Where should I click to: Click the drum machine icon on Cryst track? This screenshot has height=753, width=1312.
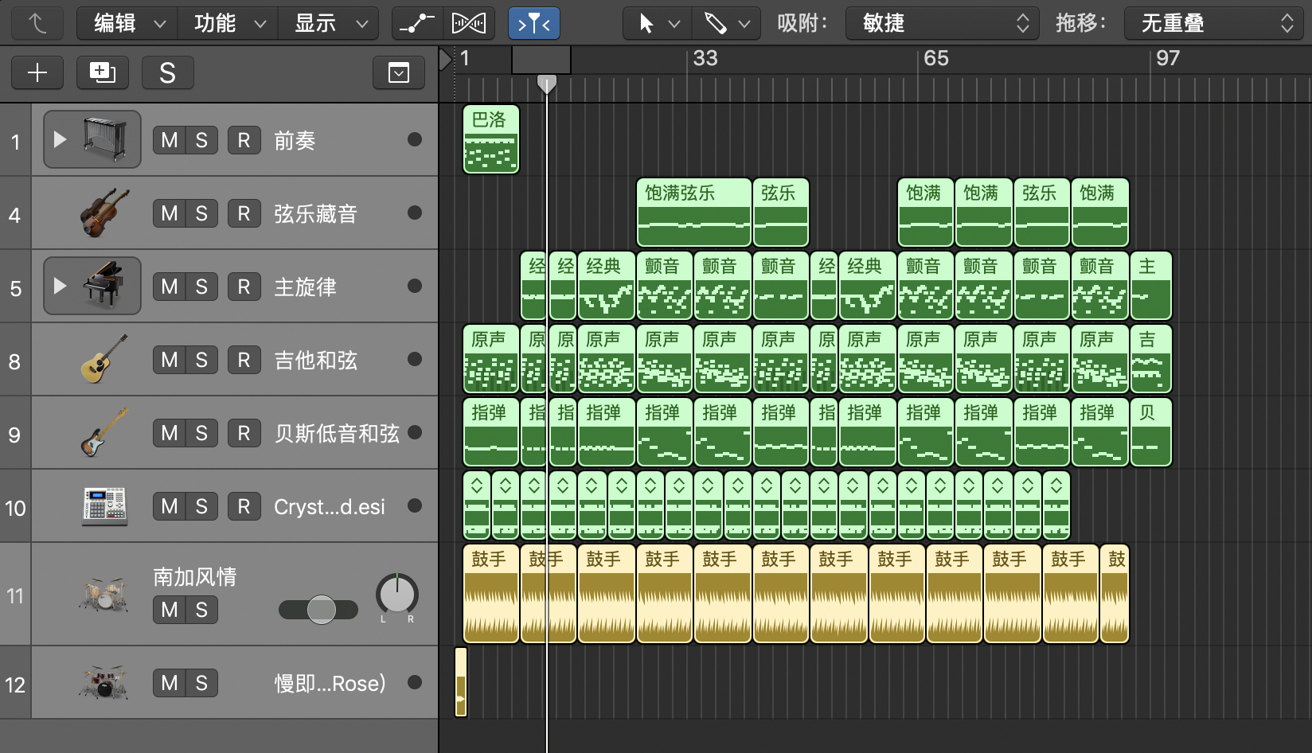[104, 505]
